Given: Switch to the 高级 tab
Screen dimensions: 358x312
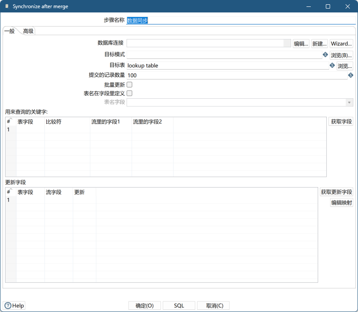Looking at the screenshot, I should pos(28,31).
